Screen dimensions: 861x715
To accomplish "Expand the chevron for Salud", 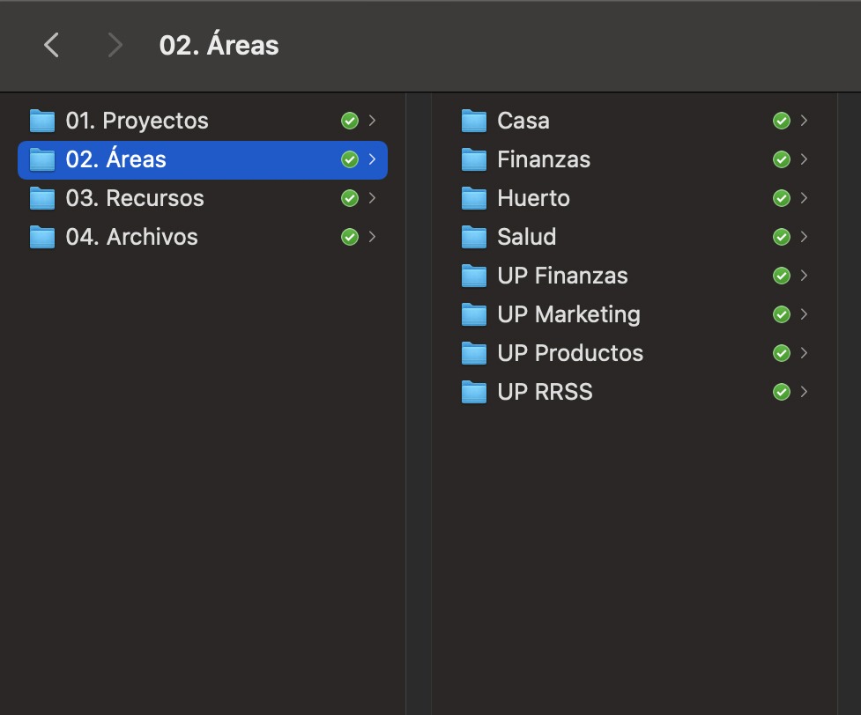I will [804, 237].
